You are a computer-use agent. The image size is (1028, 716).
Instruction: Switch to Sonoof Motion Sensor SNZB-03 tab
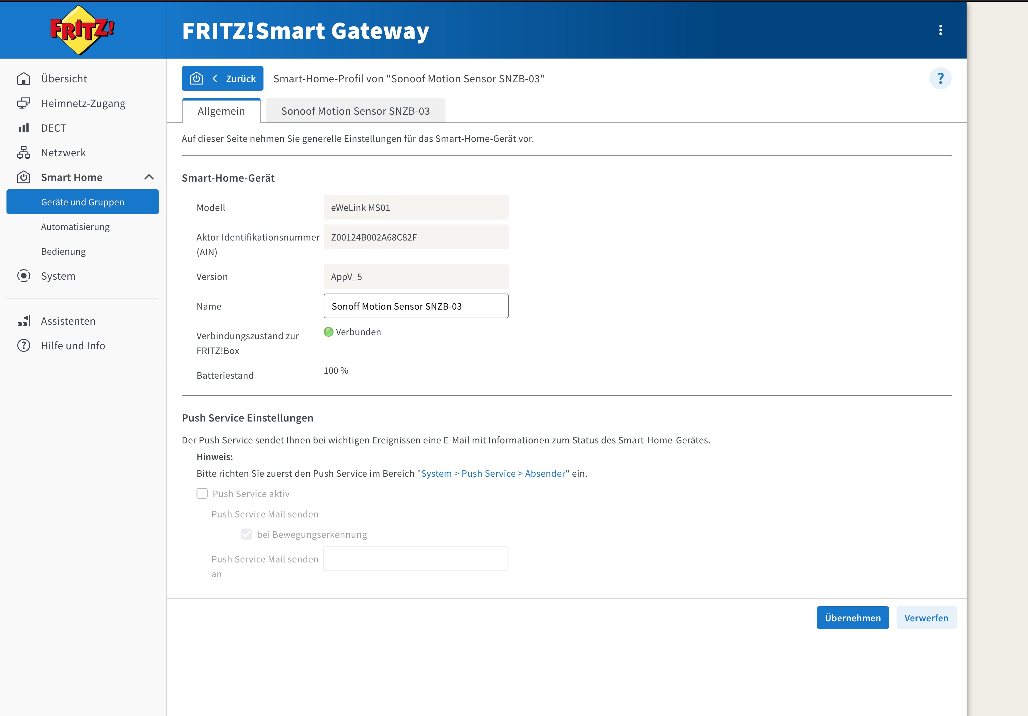pyautogui.click(x=355, y=111)
